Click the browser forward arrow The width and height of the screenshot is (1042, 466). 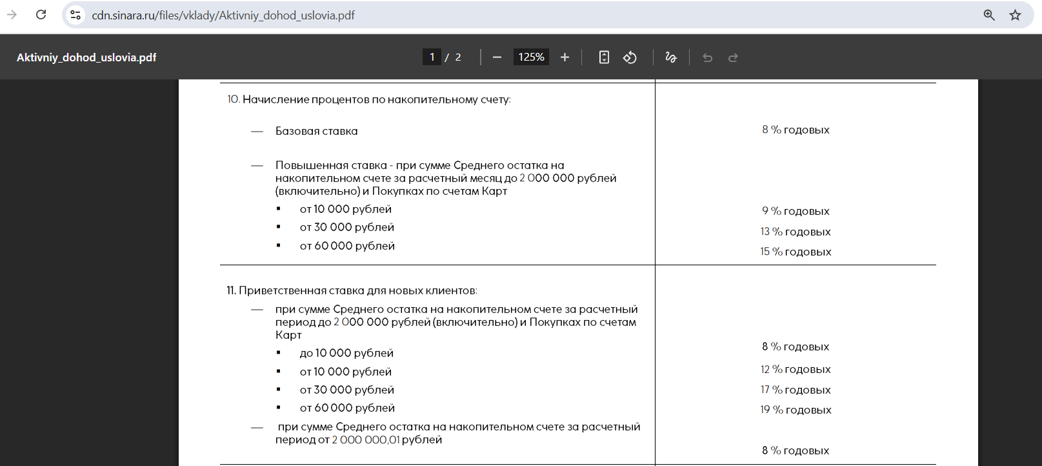(12, 14)
